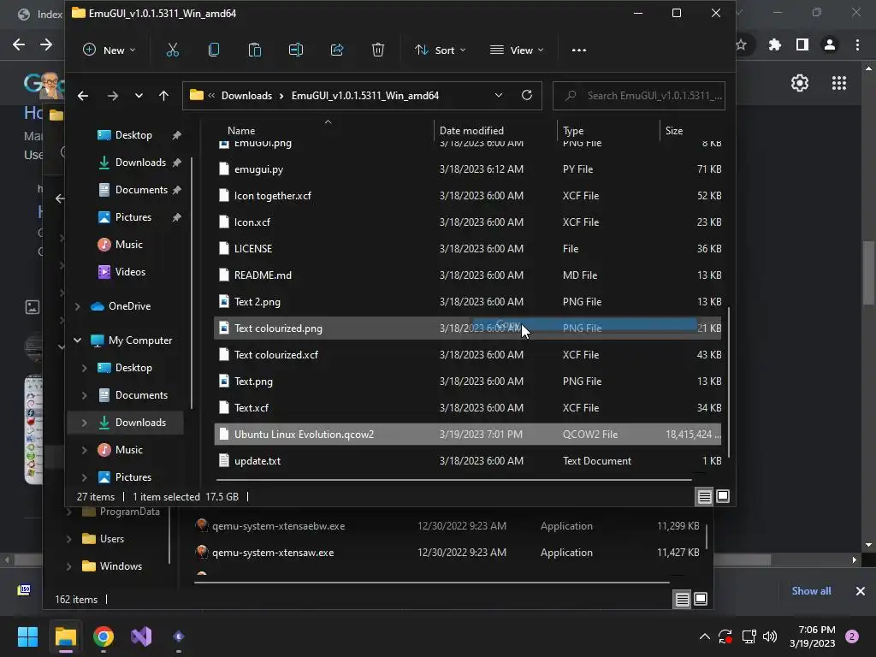Select the Windows folder in back window
This screenshot has width=876, height=657.
(x=112, y=566)
